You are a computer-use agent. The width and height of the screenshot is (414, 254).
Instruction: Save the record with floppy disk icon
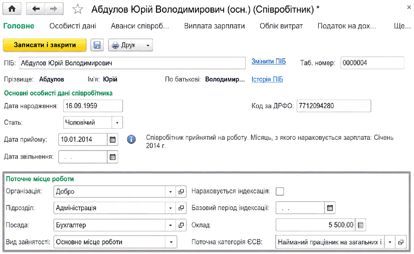97,45
